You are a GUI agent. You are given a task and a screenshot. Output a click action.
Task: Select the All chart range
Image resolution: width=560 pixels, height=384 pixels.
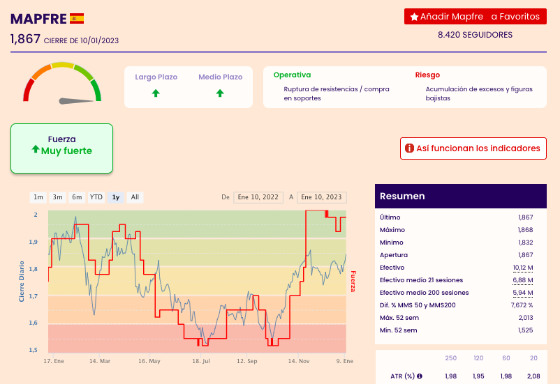click(135, 197)
